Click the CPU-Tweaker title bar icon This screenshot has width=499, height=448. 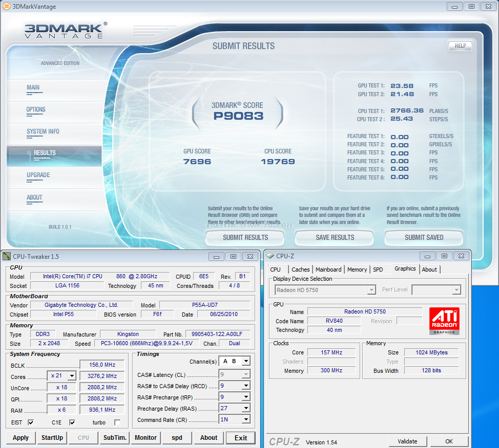click(x=6, y=256)
